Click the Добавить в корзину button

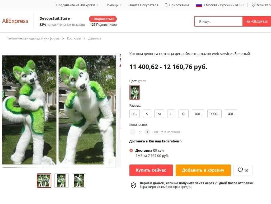[203, 170]
